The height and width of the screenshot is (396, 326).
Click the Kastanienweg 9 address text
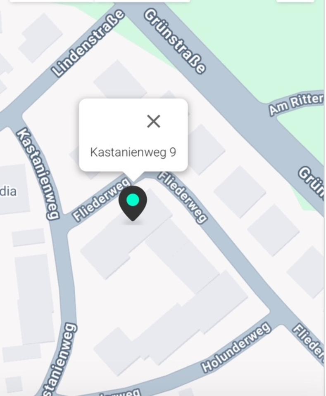click(x=133, y=152)
